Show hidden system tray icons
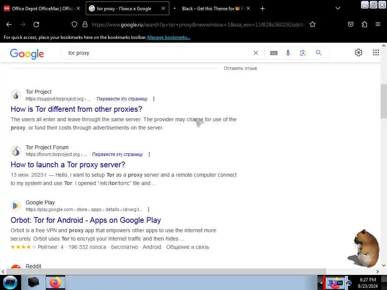Screen dimensions: 387x290 321,283
